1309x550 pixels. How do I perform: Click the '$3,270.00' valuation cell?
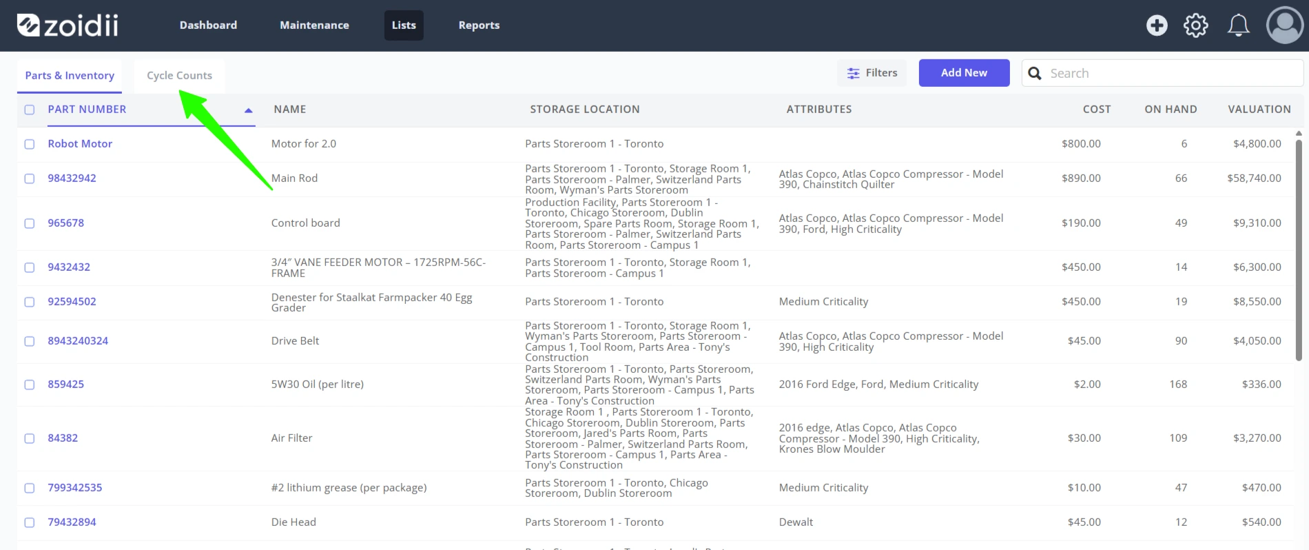click(x=1257, y=438)
